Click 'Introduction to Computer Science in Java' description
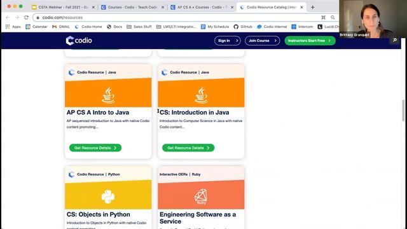 (x=201, y=124)
